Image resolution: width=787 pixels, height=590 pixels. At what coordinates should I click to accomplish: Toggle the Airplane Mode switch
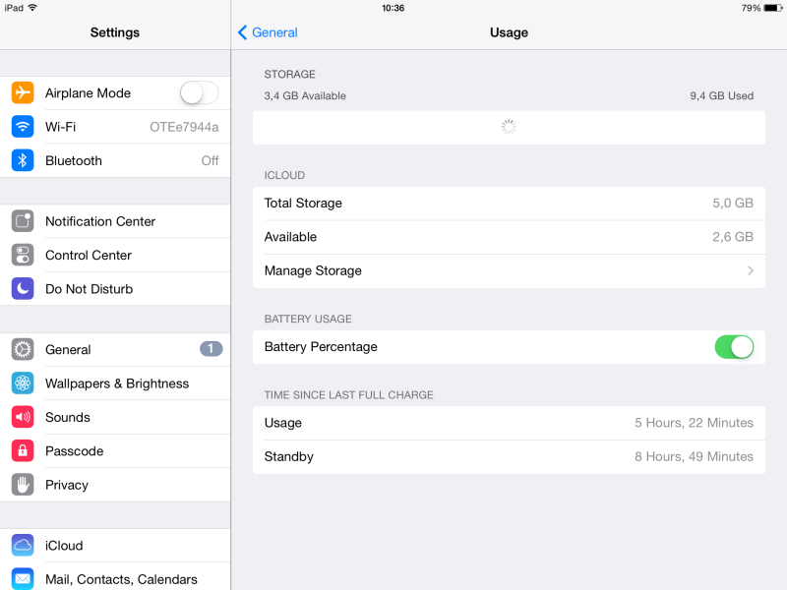click(x=200, y=92)
